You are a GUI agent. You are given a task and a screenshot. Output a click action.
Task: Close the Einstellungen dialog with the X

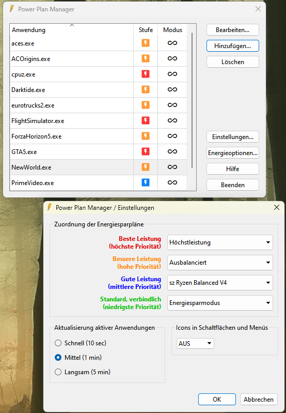click(277, 207)
